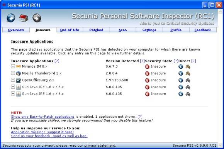
Task: Open the download globe icon for Miranda IM
Action: coord(181,66)
